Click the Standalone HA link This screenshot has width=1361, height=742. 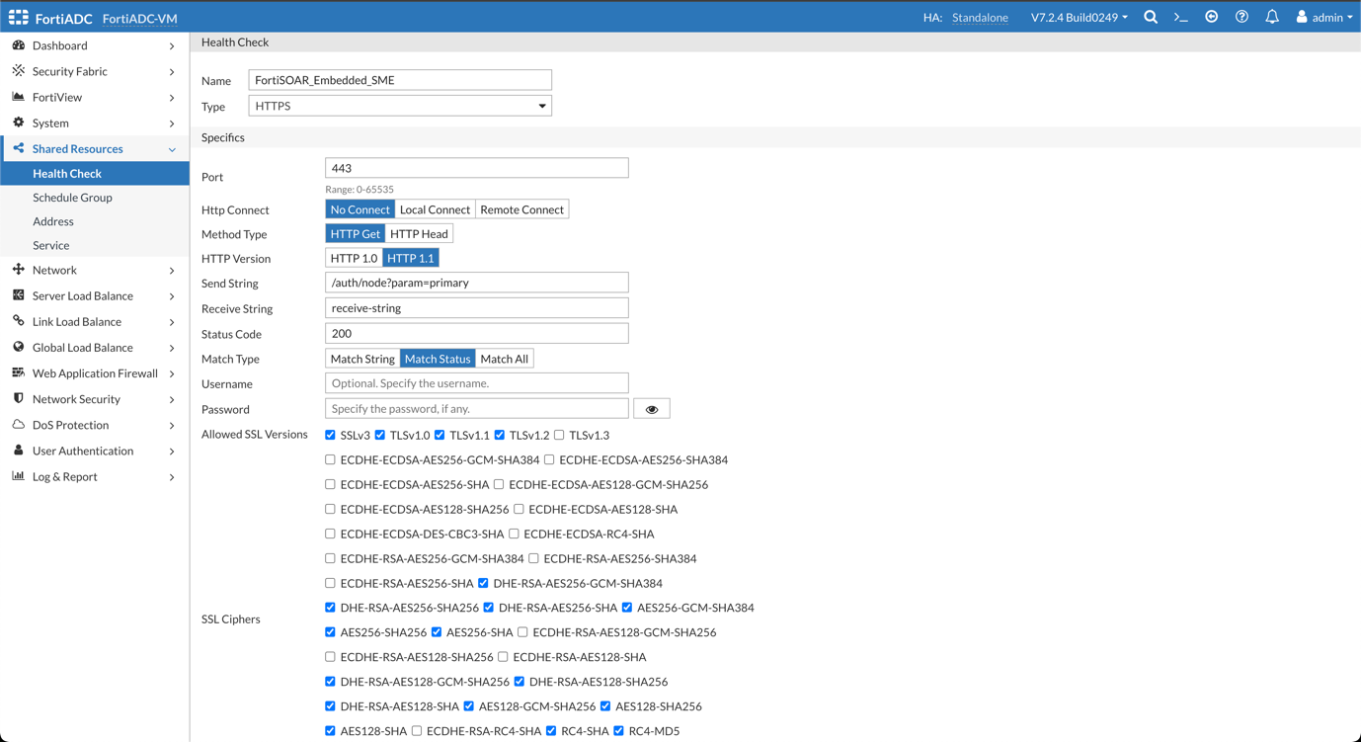(979, 17)
